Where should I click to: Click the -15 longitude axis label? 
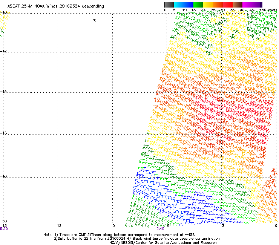pyautogui.click(x=3, y=225)
